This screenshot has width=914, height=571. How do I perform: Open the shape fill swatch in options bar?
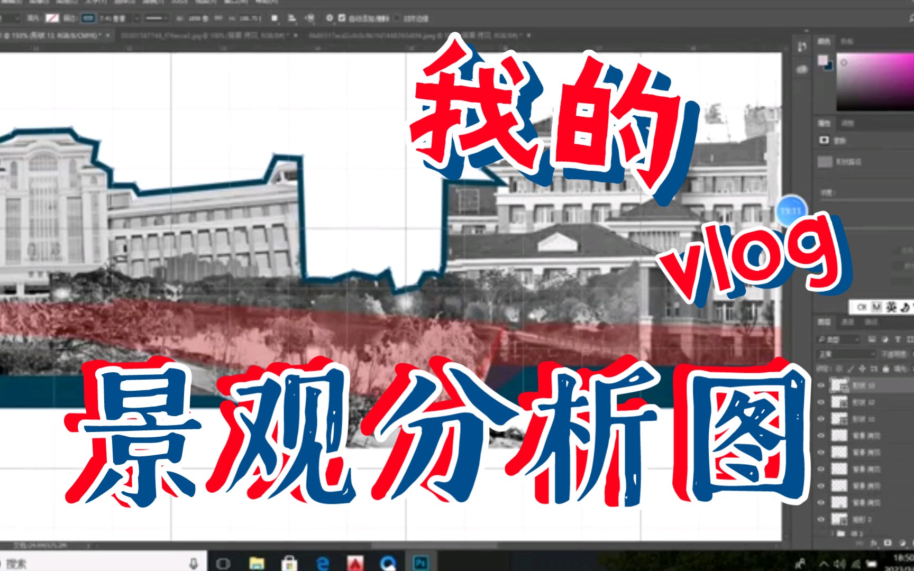coord(52,19)
